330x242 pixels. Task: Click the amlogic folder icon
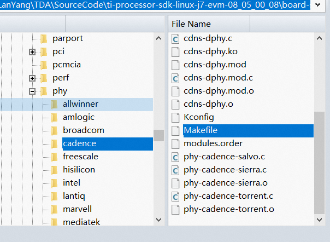tap(54, 118)
